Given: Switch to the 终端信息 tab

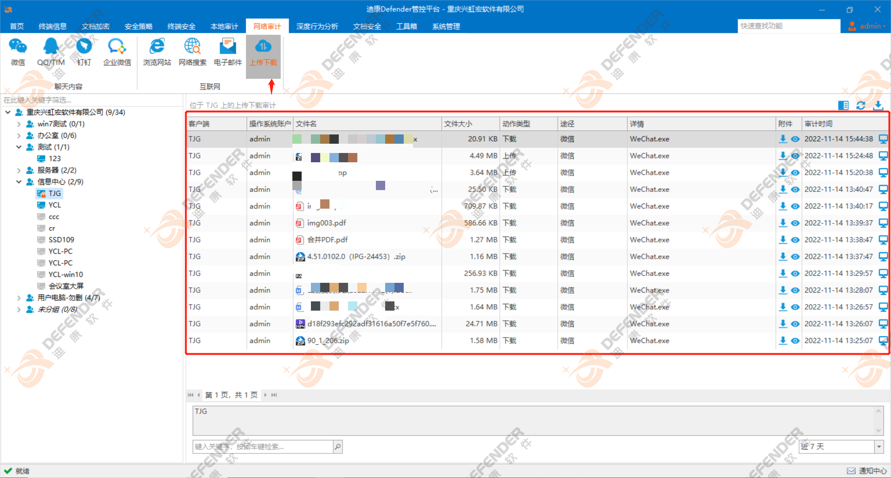Looking at the screenshot, I should (x=52, y=26).
